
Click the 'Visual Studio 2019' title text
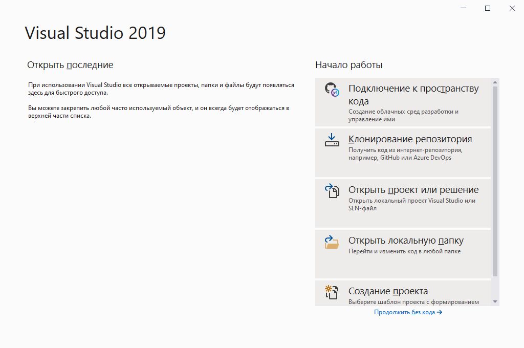coord(95,33)
